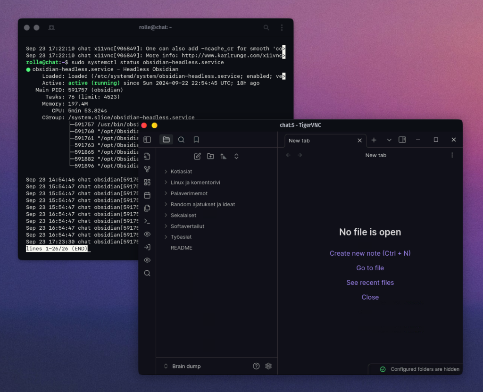Click 'active (running)' text in terminal

click(94, 83)
